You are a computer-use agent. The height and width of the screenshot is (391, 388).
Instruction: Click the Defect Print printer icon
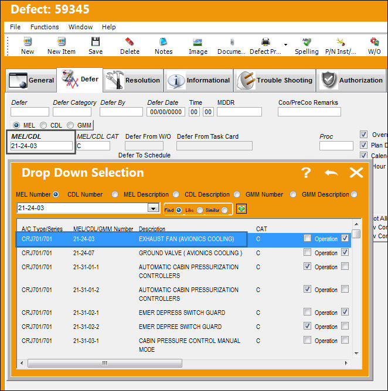(266, 42)
